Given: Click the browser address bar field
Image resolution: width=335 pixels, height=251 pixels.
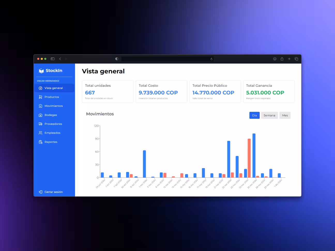Looking at the screenshot, I should click(165, 59).
